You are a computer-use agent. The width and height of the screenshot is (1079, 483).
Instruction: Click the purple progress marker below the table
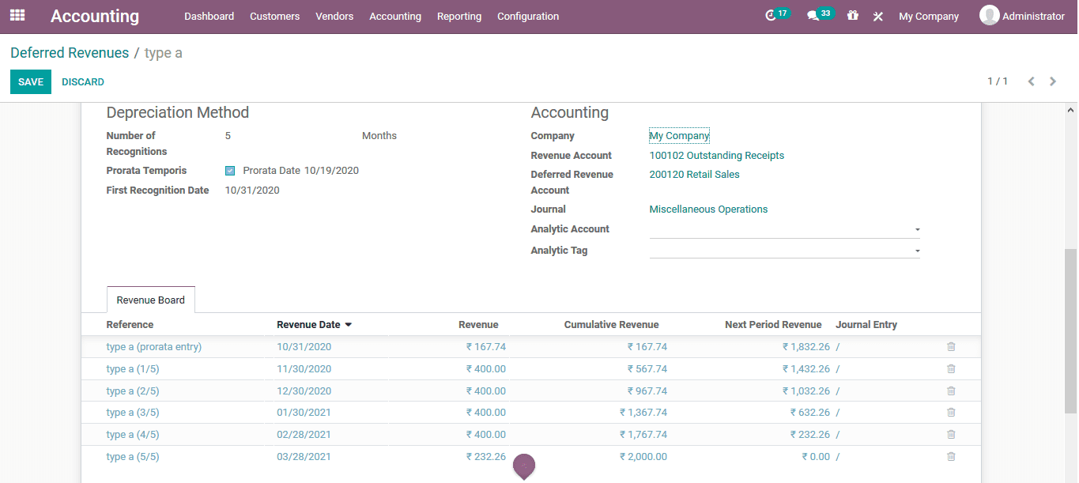(524, 466)
